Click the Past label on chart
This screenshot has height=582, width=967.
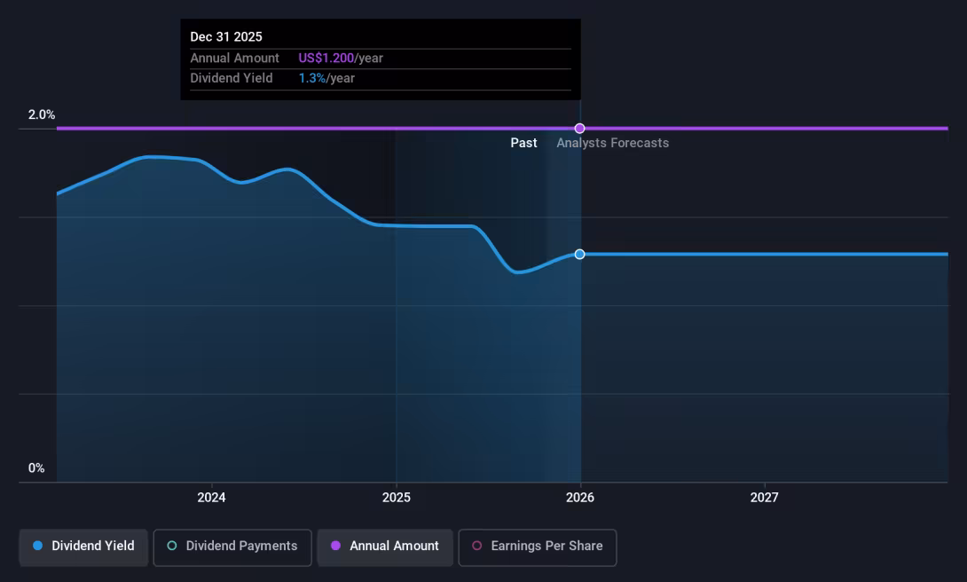click(523, 143)
